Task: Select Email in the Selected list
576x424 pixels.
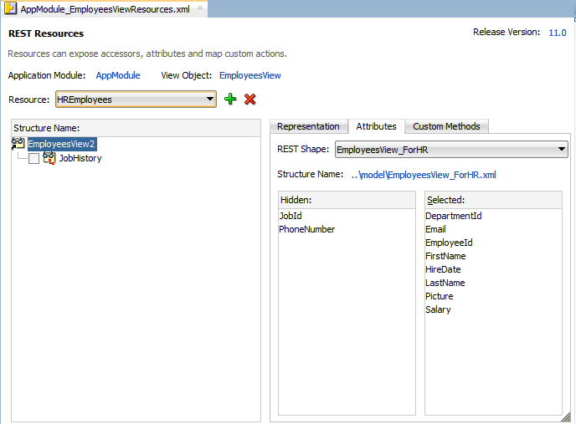Action: coord(435,229)
